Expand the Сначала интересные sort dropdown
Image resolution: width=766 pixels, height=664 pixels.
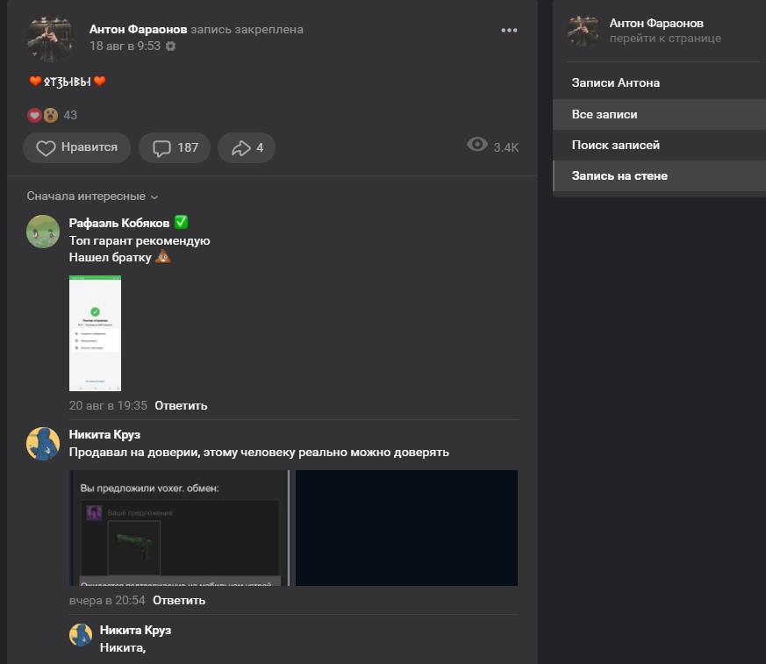(92, 196)
